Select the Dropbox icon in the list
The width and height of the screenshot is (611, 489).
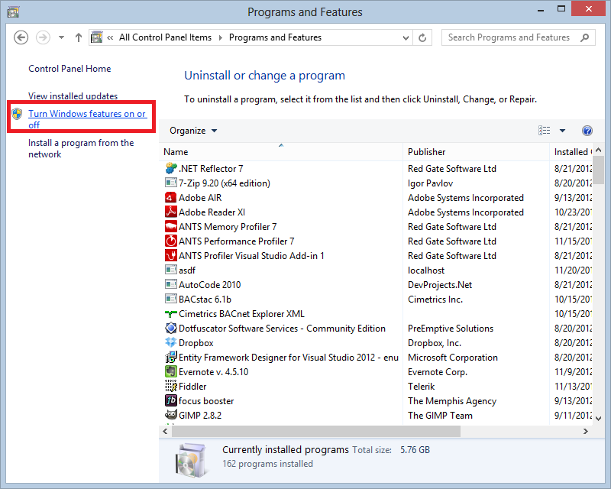coord(171,343)
